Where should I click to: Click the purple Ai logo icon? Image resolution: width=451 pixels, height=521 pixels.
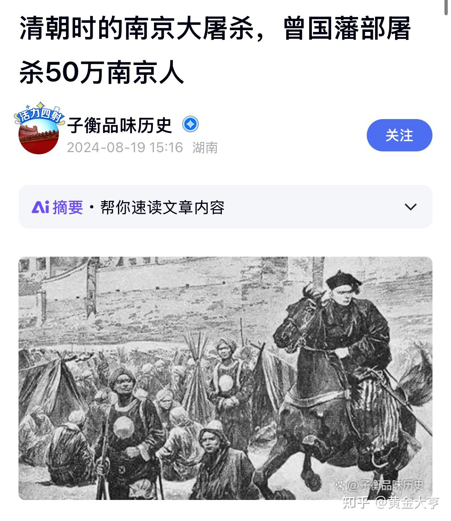tap(40, 207)
